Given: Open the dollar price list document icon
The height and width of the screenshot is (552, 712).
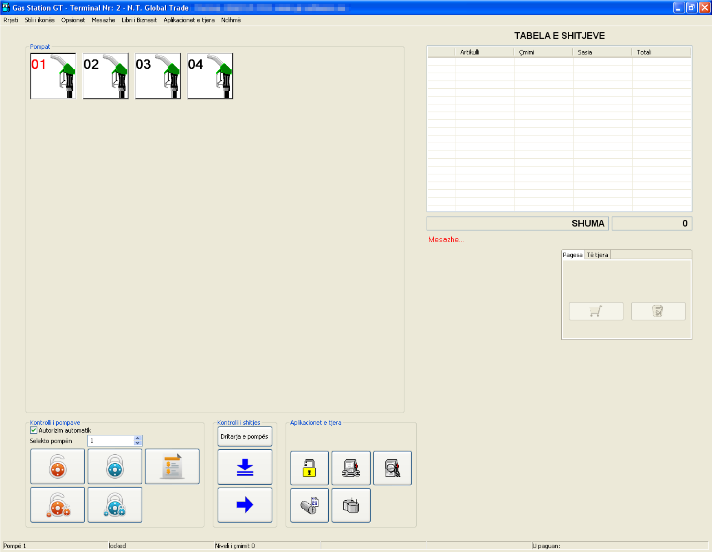Looking at the screenshot, I should click(172, 466).
